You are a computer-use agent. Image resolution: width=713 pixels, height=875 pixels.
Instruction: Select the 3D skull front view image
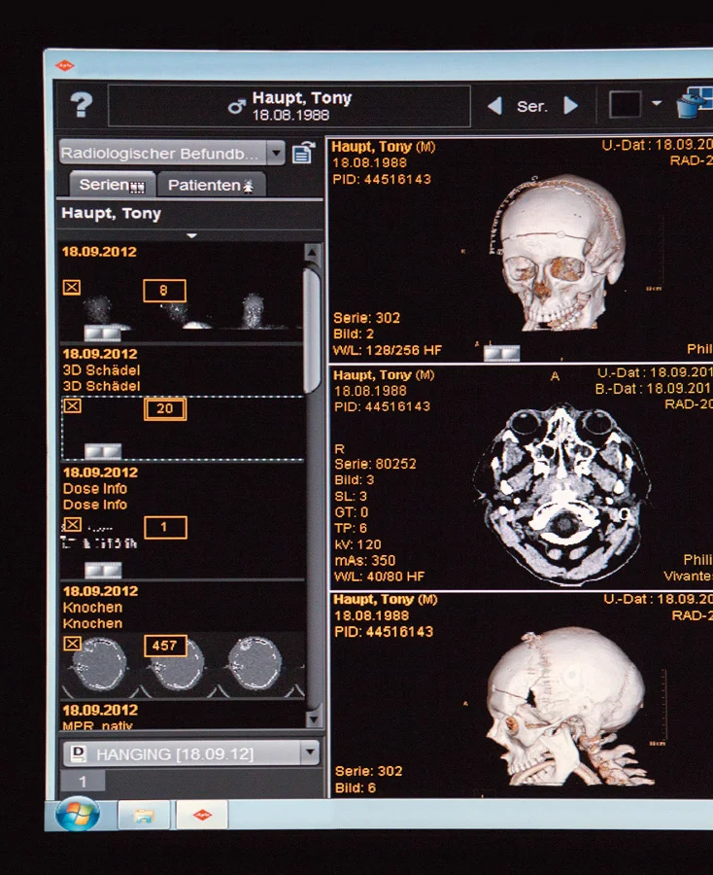click(563, 253)
